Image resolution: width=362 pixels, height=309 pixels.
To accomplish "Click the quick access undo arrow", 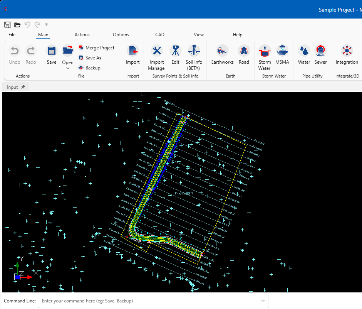I will point(27,24).
